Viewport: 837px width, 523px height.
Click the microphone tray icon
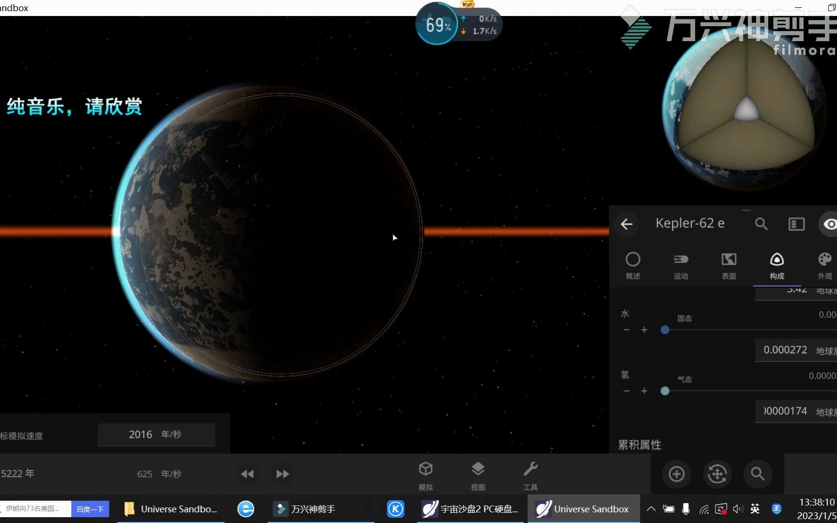(686, 509)
